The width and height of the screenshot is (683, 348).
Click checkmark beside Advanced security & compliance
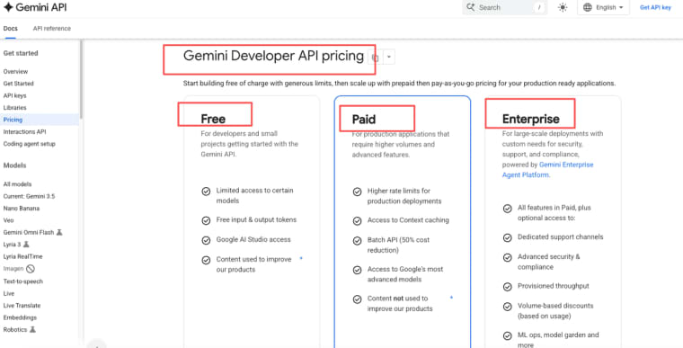pyautogui.click(x=508, y=257)
